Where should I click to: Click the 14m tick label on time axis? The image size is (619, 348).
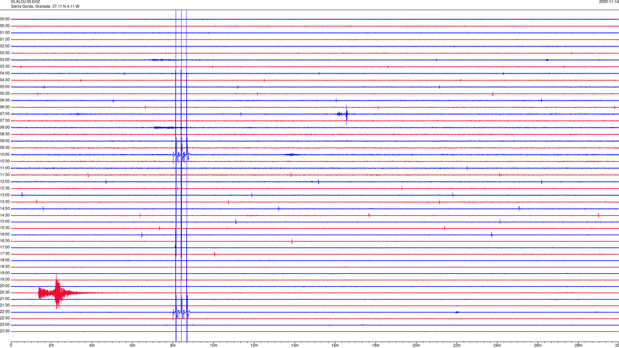click(x=295, y=345)
